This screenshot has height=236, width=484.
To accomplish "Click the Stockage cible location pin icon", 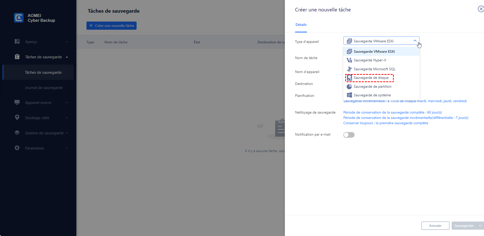I will (x=17, y=117).
